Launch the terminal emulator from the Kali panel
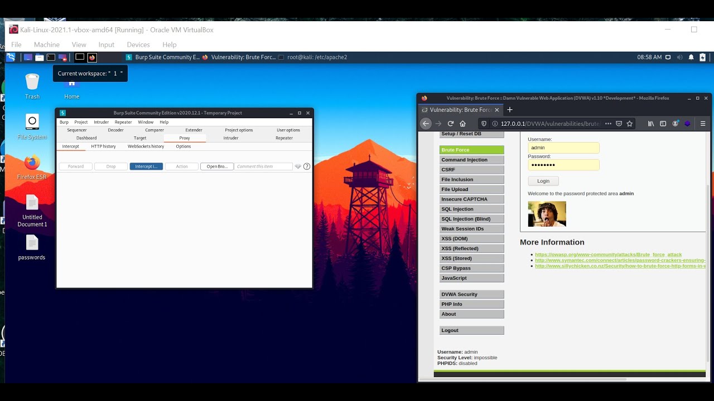This screenshot has width=714, height=401. pos(51,57)
